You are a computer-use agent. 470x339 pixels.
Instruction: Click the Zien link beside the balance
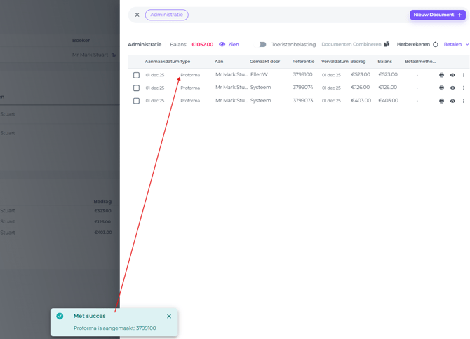(x=229, y=45)
